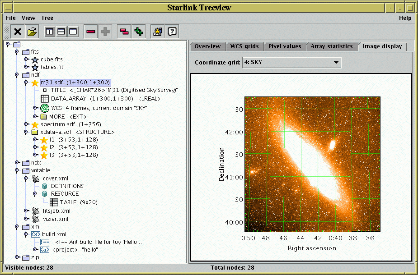Click the green recursive expand toolbar icon

point(139,32)
